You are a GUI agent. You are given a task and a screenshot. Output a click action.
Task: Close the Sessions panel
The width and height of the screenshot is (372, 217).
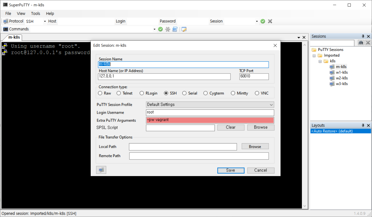tap(368, 36)
